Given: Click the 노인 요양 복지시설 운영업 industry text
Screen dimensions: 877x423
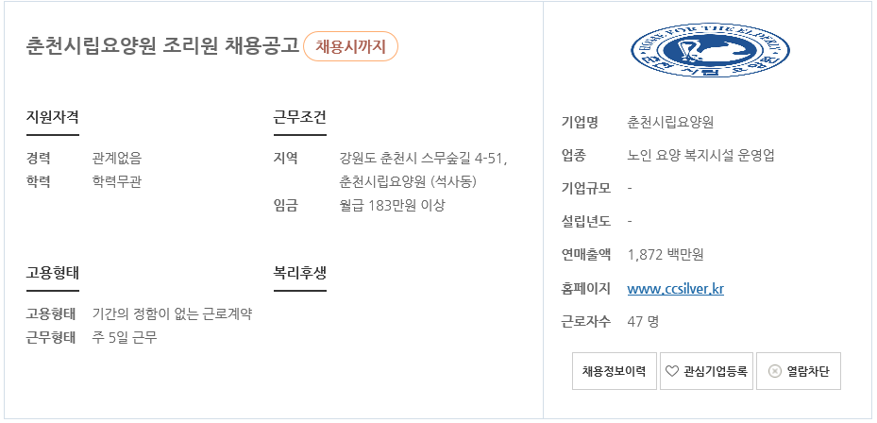Looking at the screenshot, I should coord(700,156).
